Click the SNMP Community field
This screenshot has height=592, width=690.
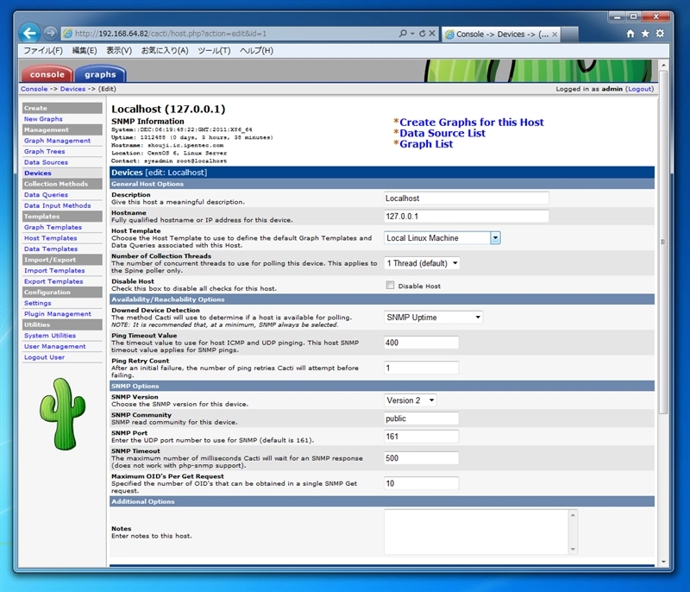pos(421,419)
